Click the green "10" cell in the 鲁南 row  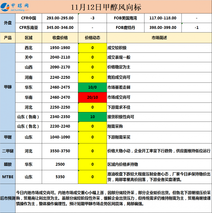point(92,117)
